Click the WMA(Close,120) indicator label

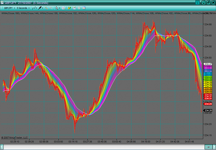(x=107, y=13)
